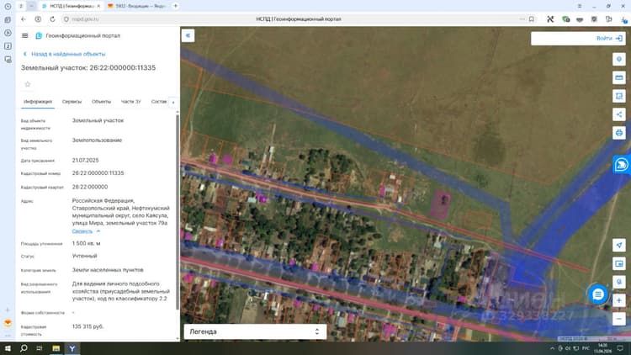
Task: Collapse the info side panel arrow
Action: coord(188,35)
